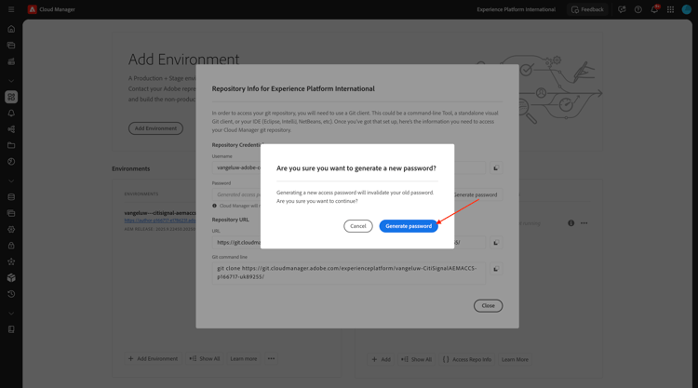Click the Feedback button

tap(587, 9)
